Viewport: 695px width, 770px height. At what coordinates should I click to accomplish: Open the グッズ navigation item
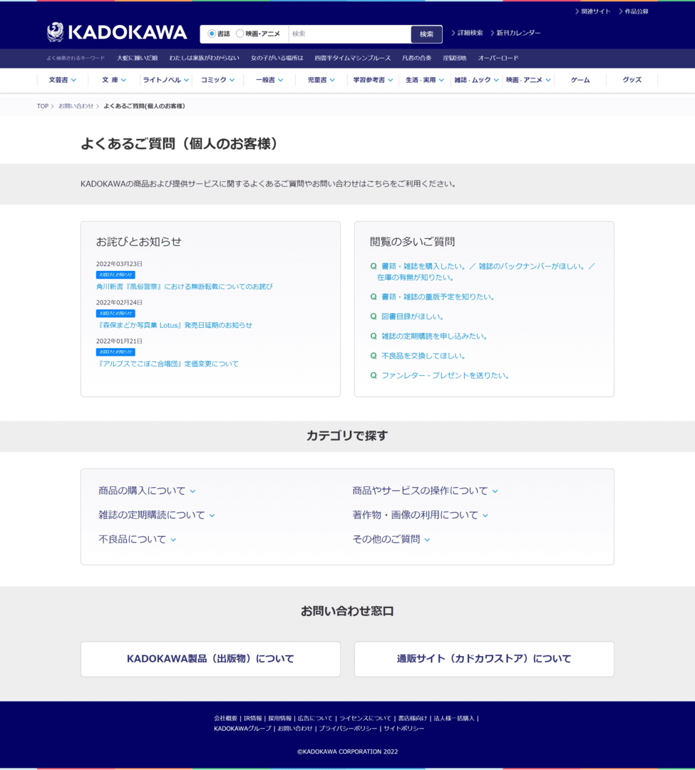(632, 80)
